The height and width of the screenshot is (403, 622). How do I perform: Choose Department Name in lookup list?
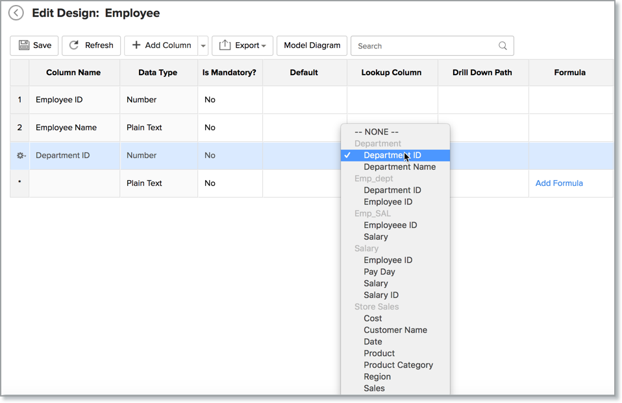[399, 167]
